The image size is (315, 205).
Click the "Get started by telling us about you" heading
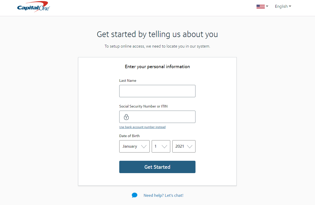(157, 34)
